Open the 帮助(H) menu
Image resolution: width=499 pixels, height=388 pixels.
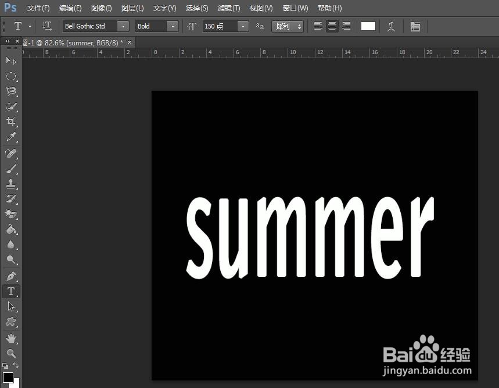point(330,8)
